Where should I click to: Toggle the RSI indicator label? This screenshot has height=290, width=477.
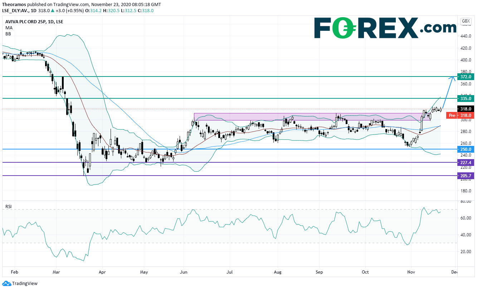point(8,206)
